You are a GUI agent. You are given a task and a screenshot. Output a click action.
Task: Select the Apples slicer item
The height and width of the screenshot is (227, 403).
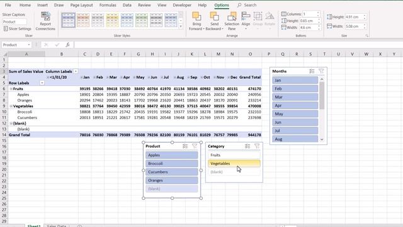172,155
